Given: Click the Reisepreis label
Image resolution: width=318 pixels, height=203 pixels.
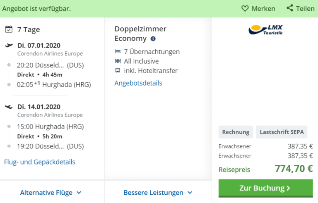Looking at the screenshot, I should [x=234, y=170].
